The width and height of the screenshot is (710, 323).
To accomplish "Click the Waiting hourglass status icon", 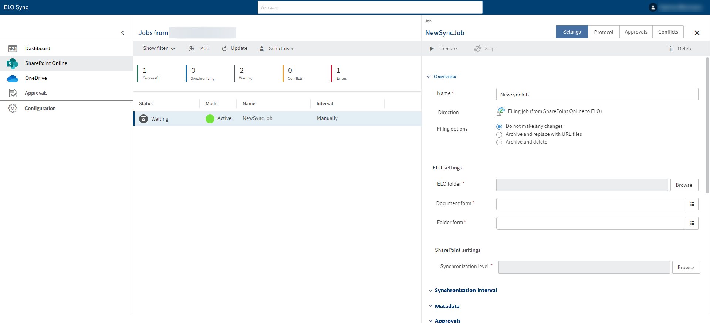I will (x=143, y=119).
